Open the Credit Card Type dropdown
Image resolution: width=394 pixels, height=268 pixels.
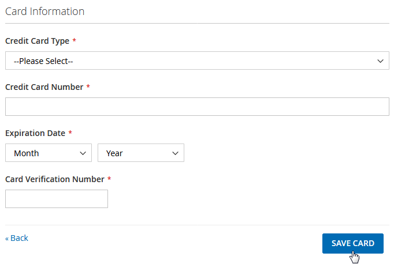point(196,61)
